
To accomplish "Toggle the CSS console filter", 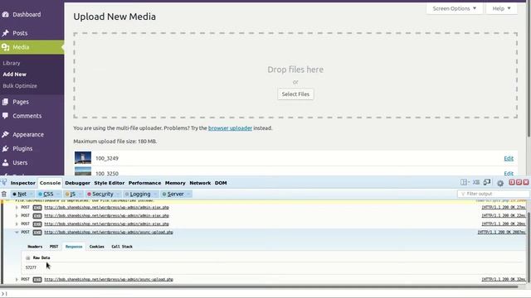I will 46,194.
